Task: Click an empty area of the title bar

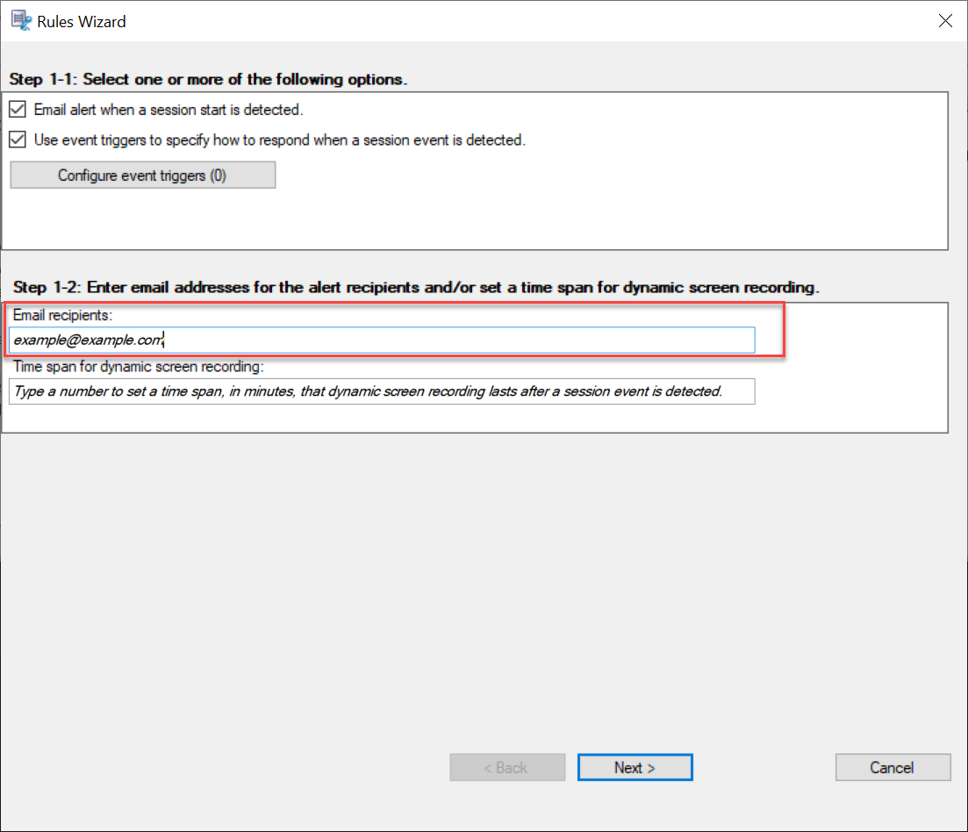Action: coord(527,21)
